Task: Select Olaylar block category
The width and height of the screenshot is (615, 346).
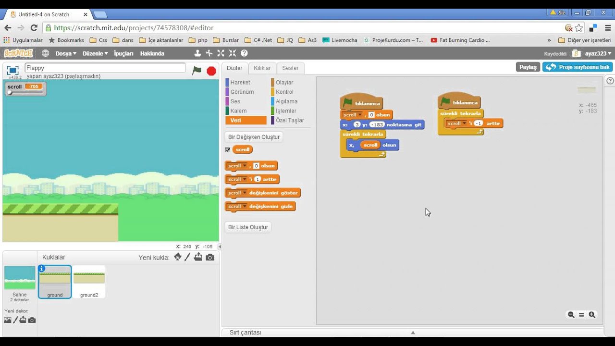Action: pyautogui.click(x=284, y=82)
